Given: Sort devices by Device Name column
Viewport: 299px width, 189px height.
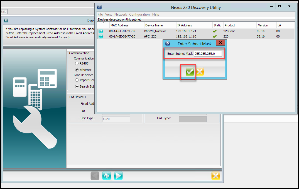Looking at the screenshot, I should click(160, 25).
